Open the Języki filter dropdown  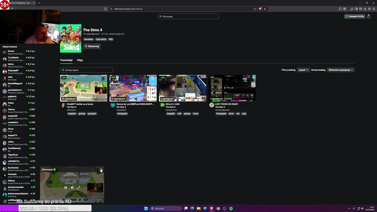[303, 70]
